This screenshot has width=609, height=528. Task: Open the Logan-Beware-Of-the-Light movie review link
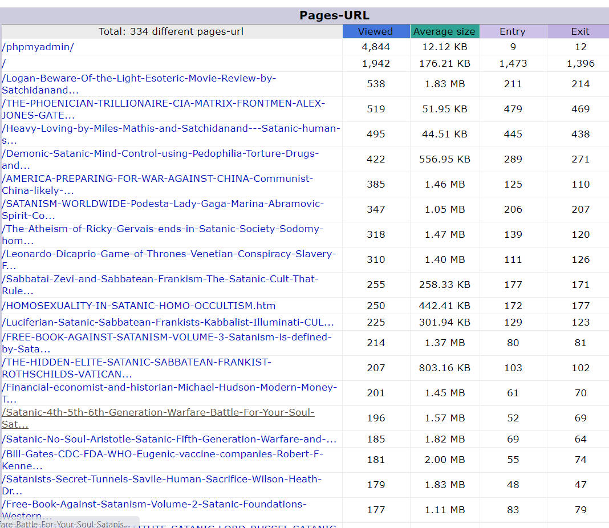pos(139,84)
